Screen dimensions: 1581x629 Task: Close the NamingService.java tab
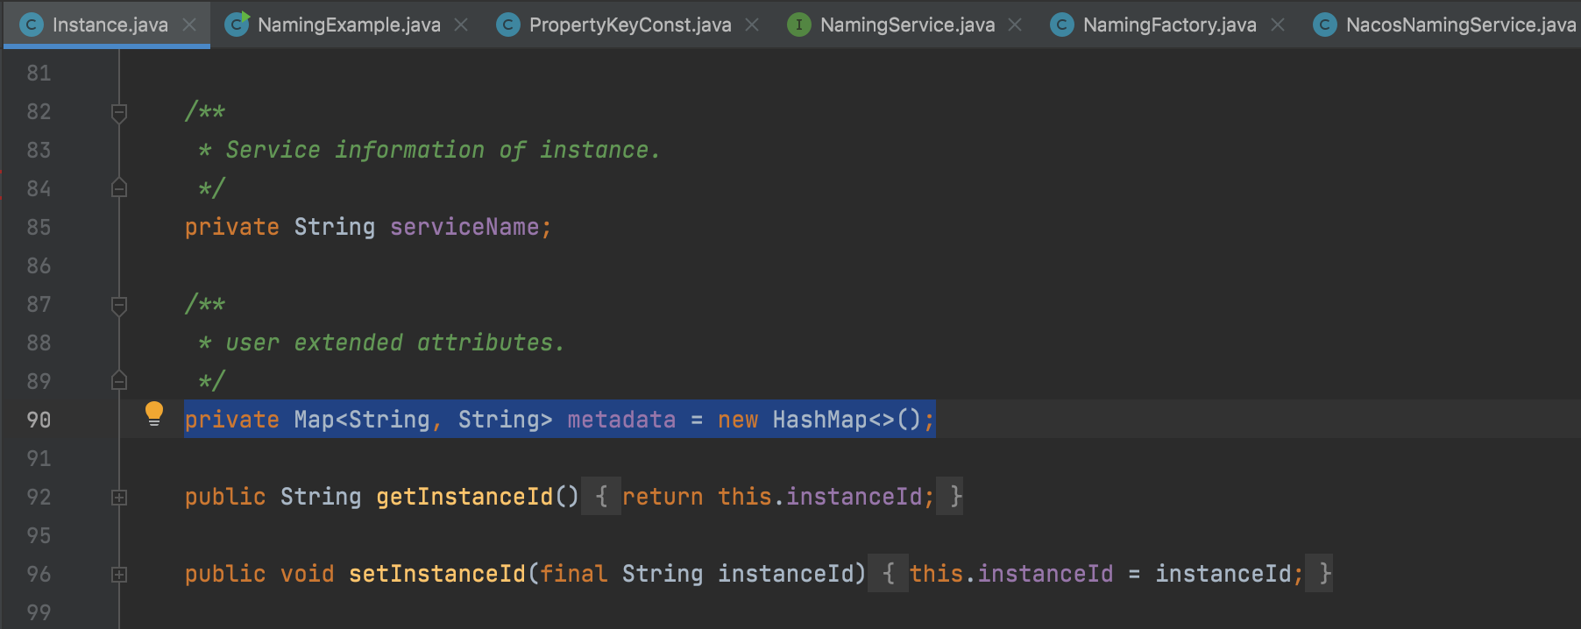click(1015, 25)
